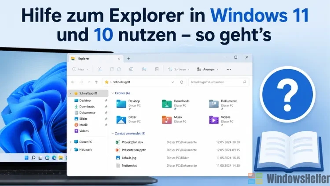Open recent locations dropdown beside forward arrow
This screenshot has width=330, height=186.
tap(89, 82)
